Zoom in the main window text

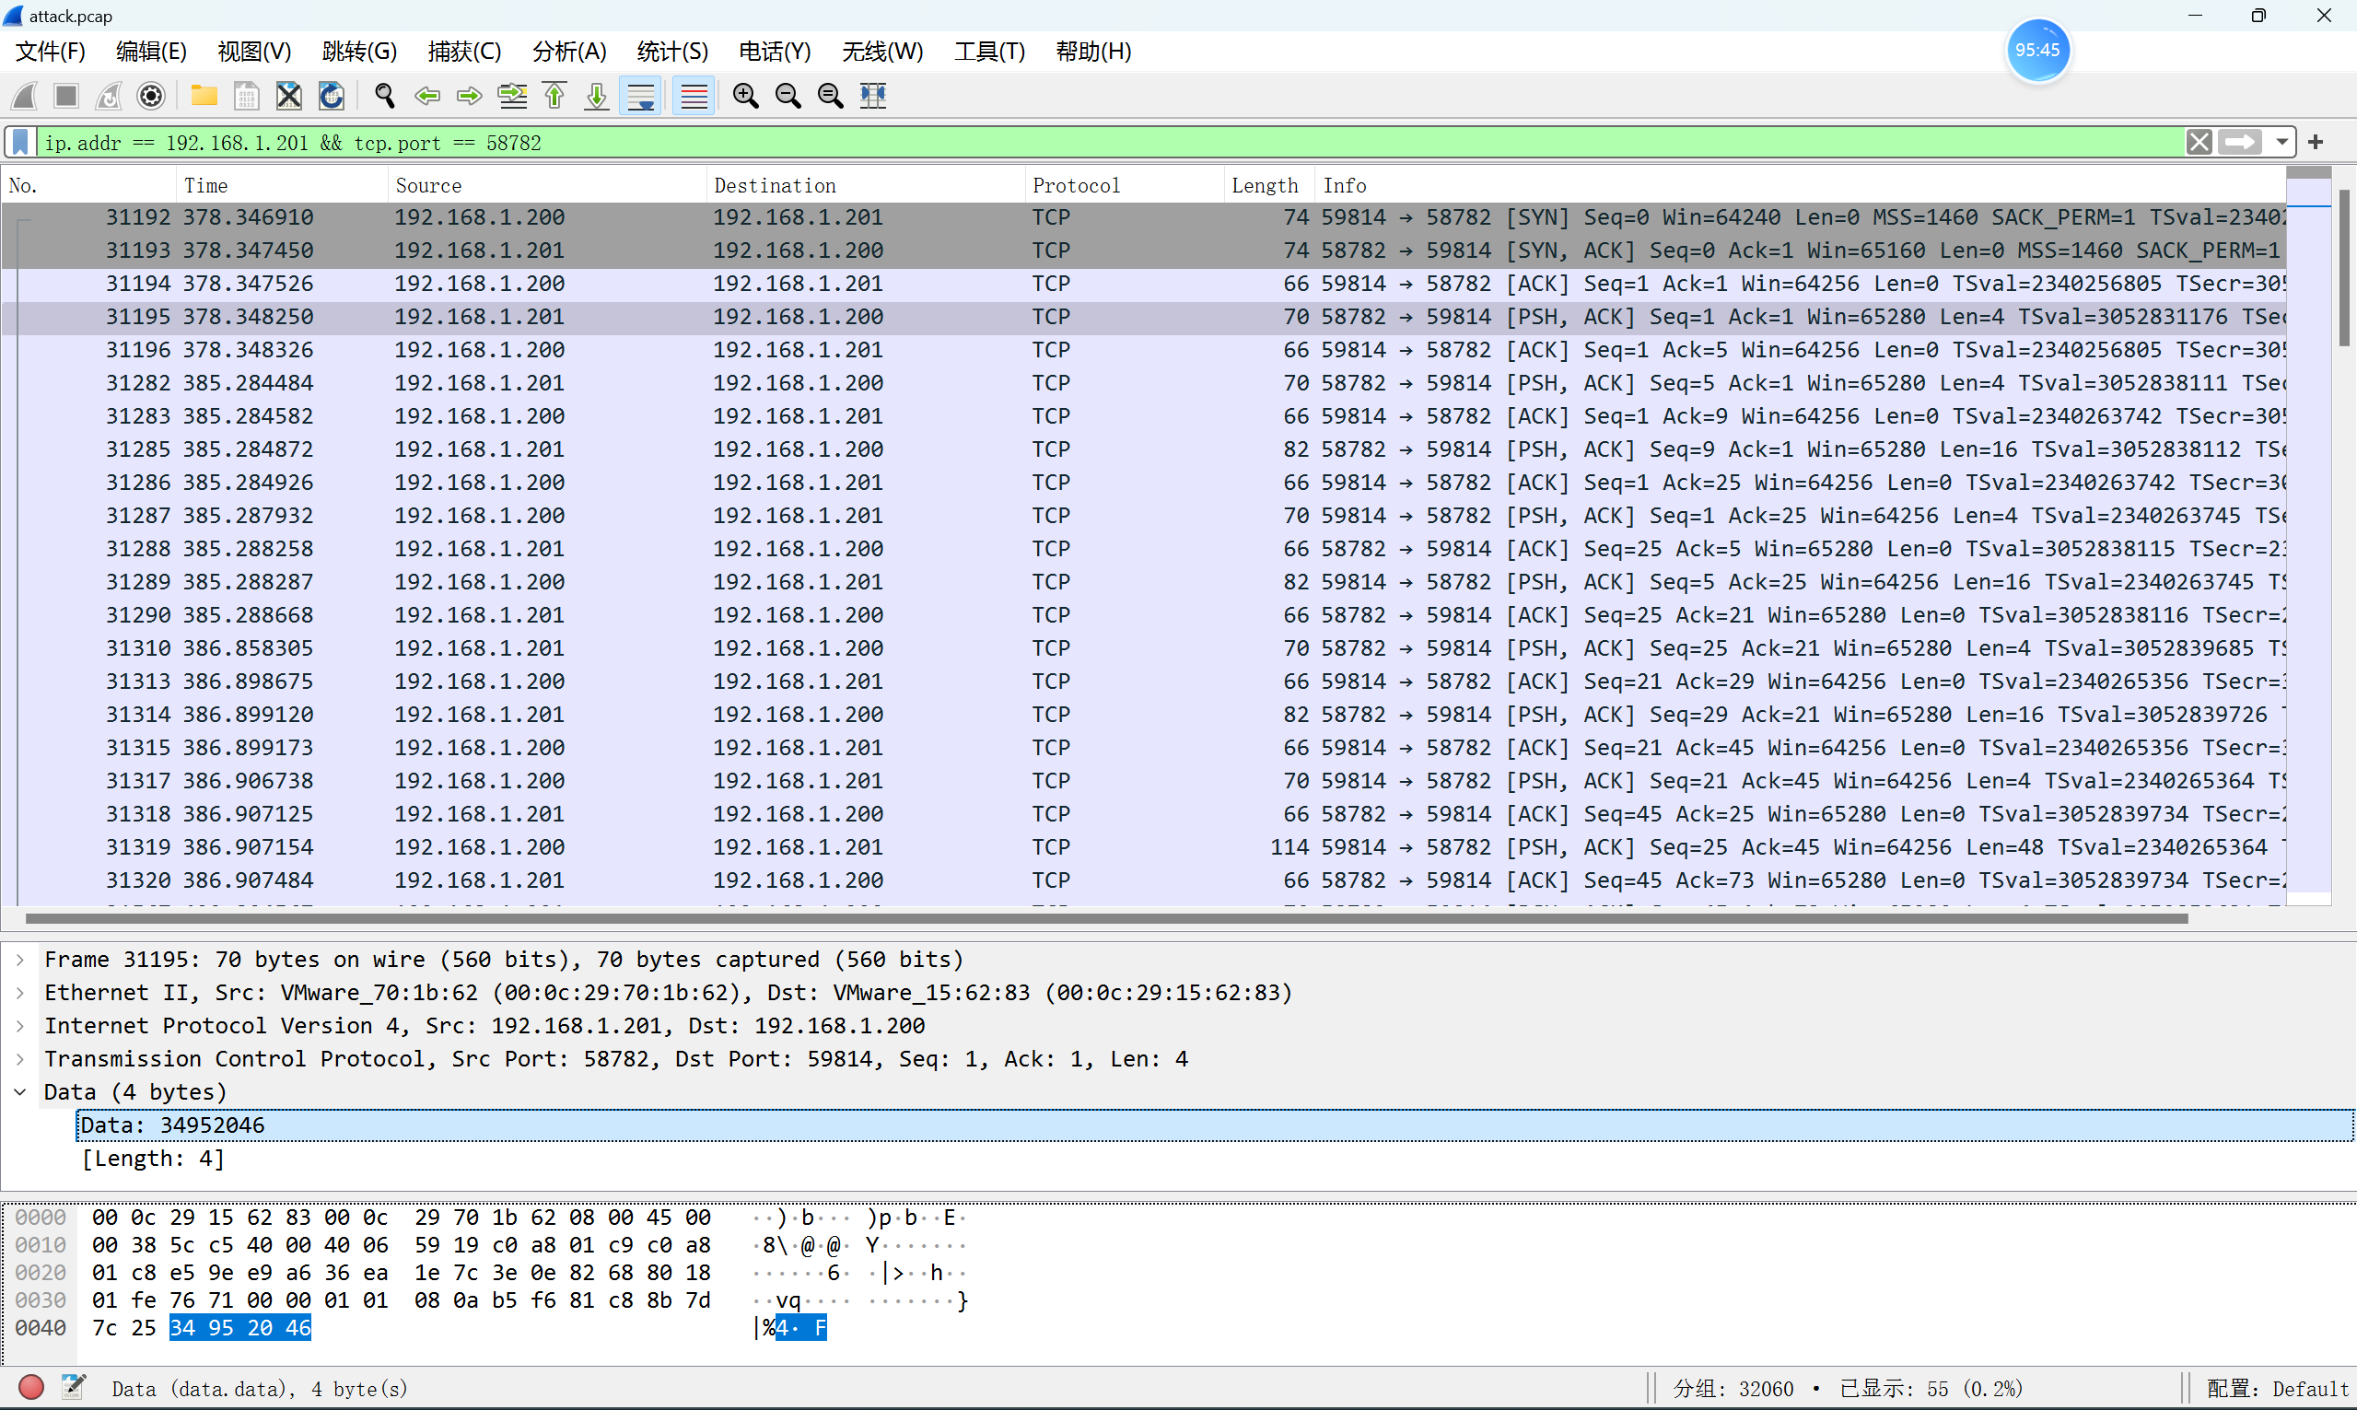click(746, 96)
